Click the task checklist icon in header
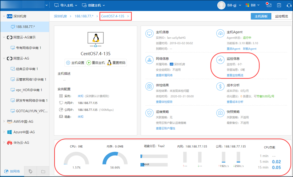The width and height of the screenshot is (293, 177). pyautogui.click(x=279, y=5)
